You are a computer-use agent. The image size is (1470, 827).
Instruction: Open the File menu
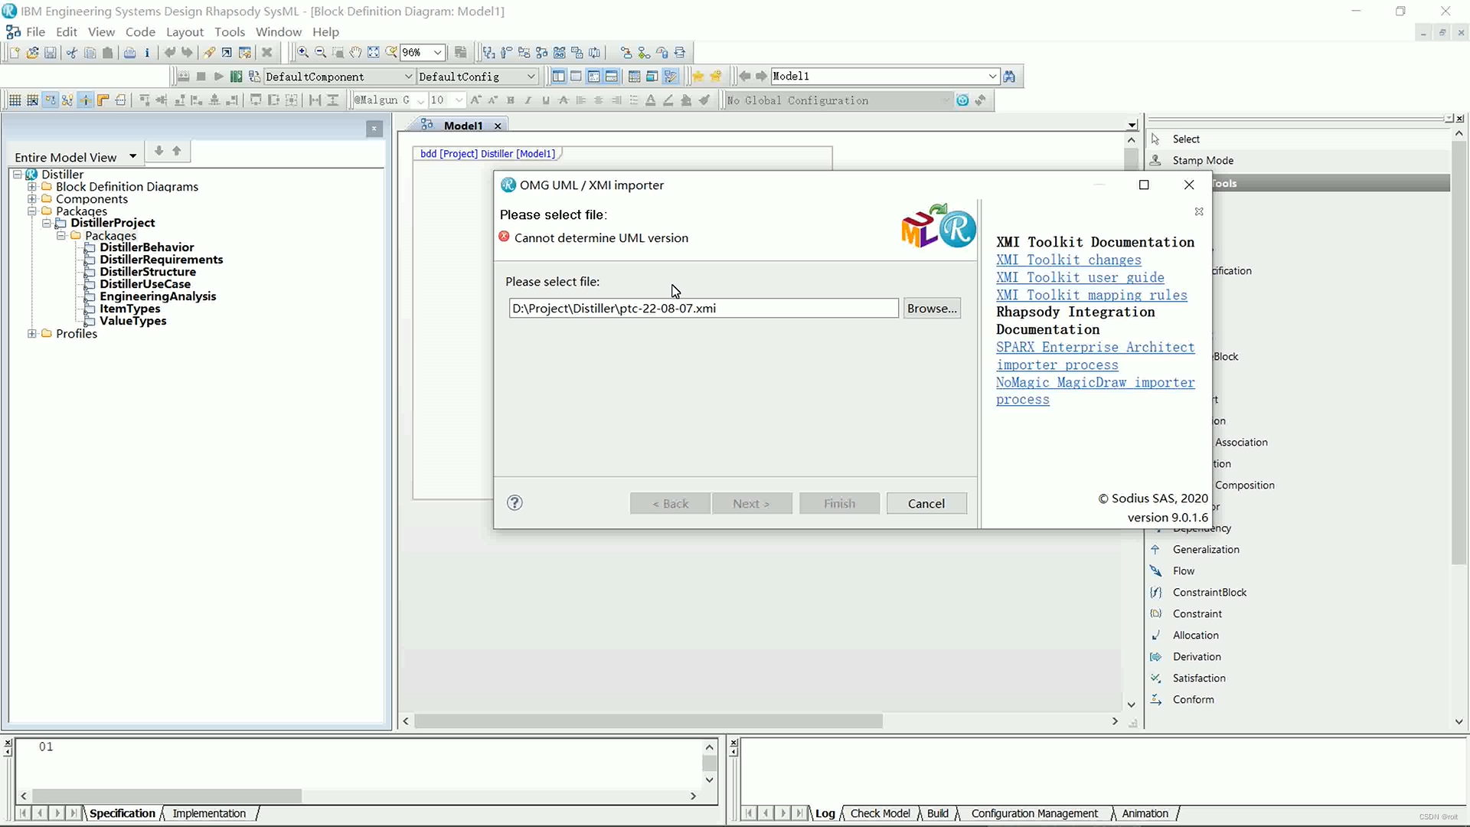tap(35, 31)
